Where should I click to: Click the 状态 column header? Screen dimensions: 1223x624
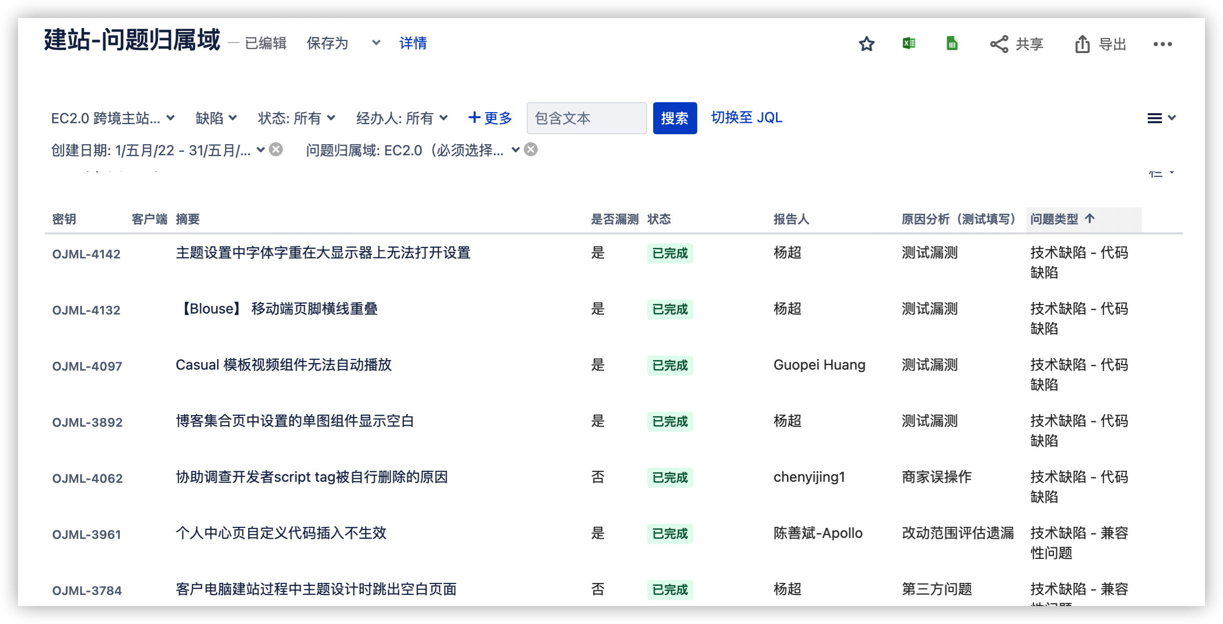[x=659, y=219]
